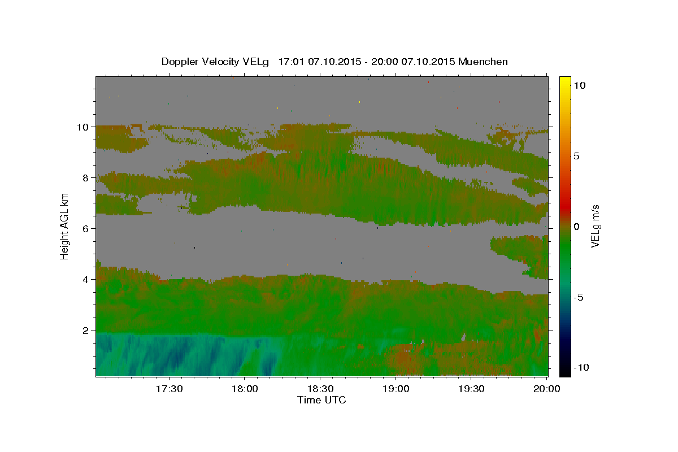The image size is (678, 452).
Task: Select the 17:30 time tick label
Action: (169, 389)
